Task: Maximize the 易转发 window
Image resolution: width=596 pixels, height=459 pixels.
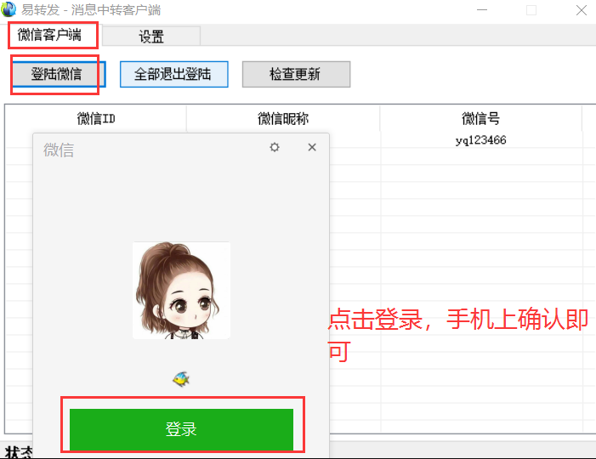Action: click(531, 10)
